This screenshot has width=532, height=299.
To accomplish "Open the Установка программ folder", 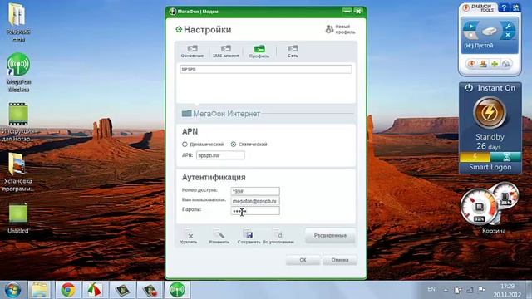I will pos(18,173).
